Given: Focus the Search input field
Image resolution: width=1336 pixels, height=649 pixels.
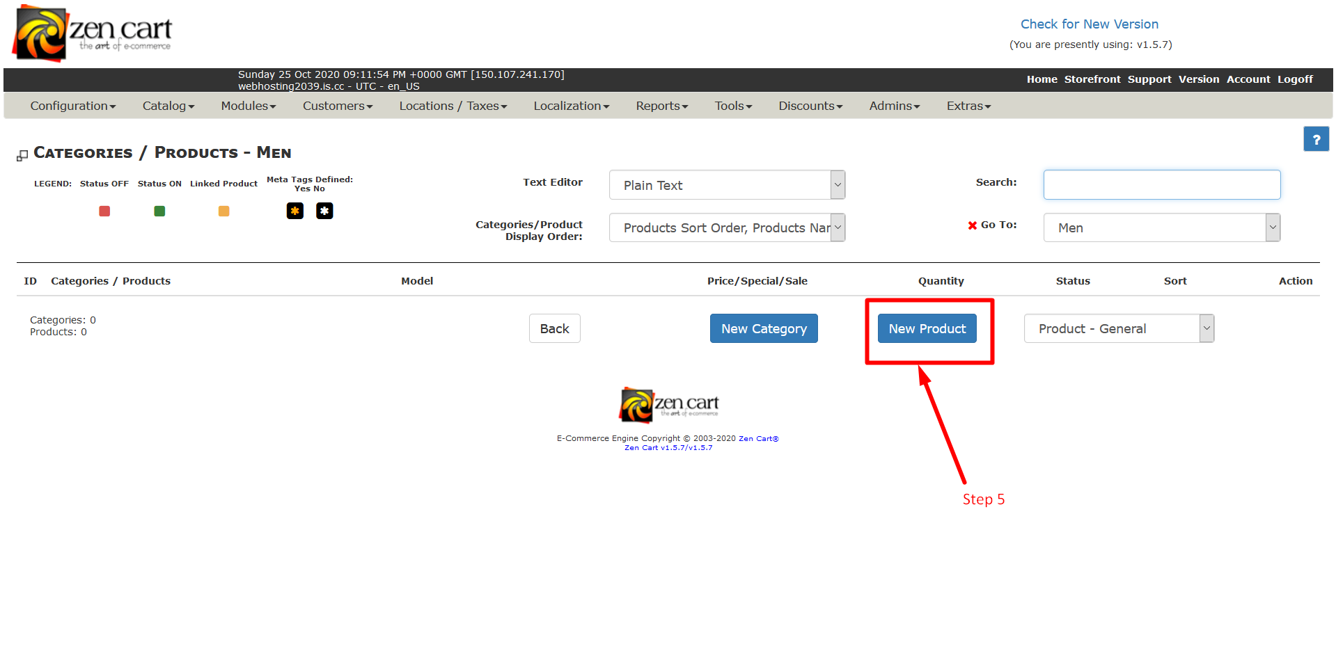Looking at the screenshot, I should 1161,184.
